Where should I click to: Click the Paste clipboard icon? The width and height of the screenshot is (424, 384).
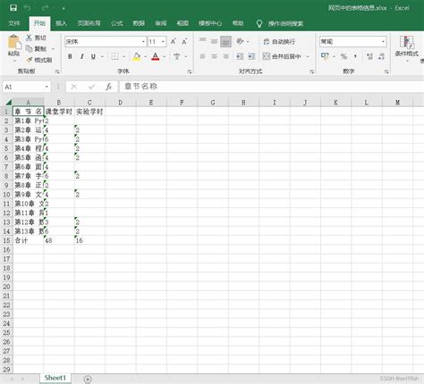pyautogui.click(x=14, y=42)
